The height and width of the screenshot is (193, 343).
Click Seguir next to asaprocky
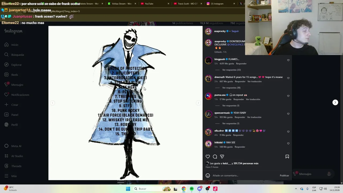[x=235, y=31]
